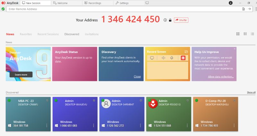
Task: Open options menu for 1 524 551 068
Action: tap(187, 125)
